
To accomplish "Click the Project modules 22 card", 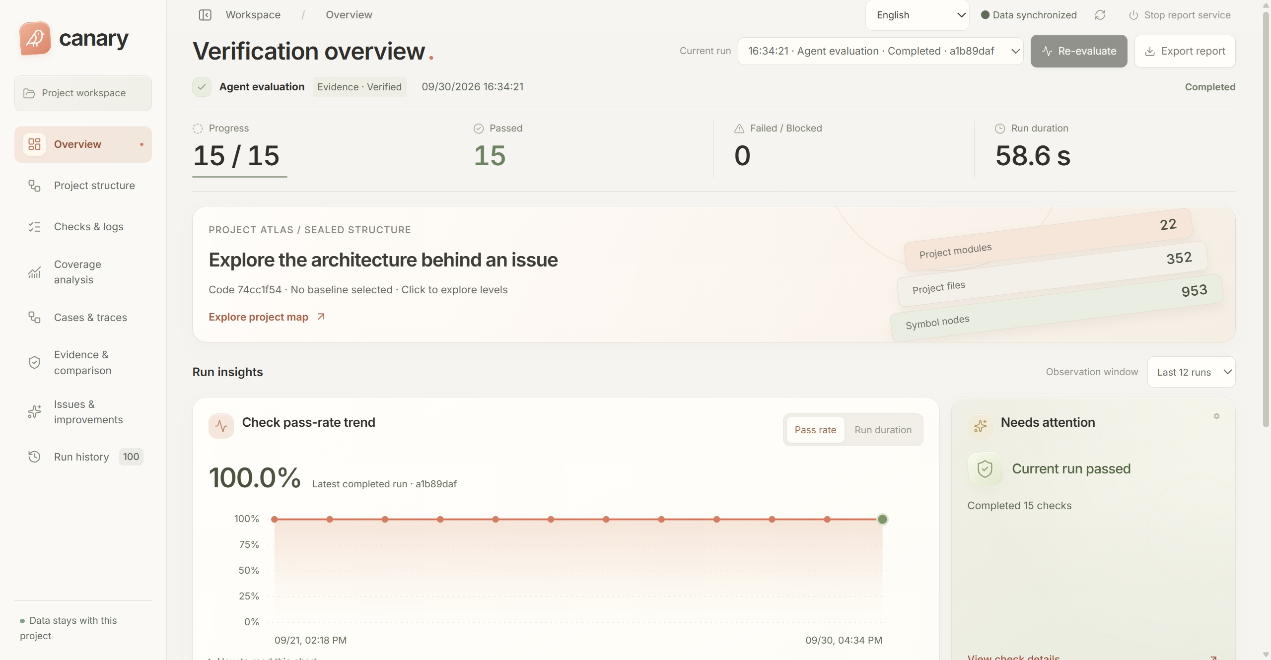I will click(1048, 239).
